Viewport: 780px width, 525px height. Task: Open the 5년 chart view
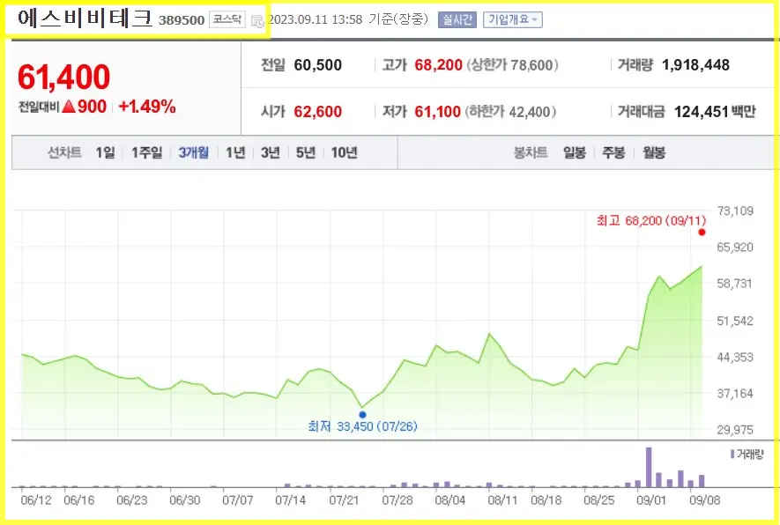[305, 152]
